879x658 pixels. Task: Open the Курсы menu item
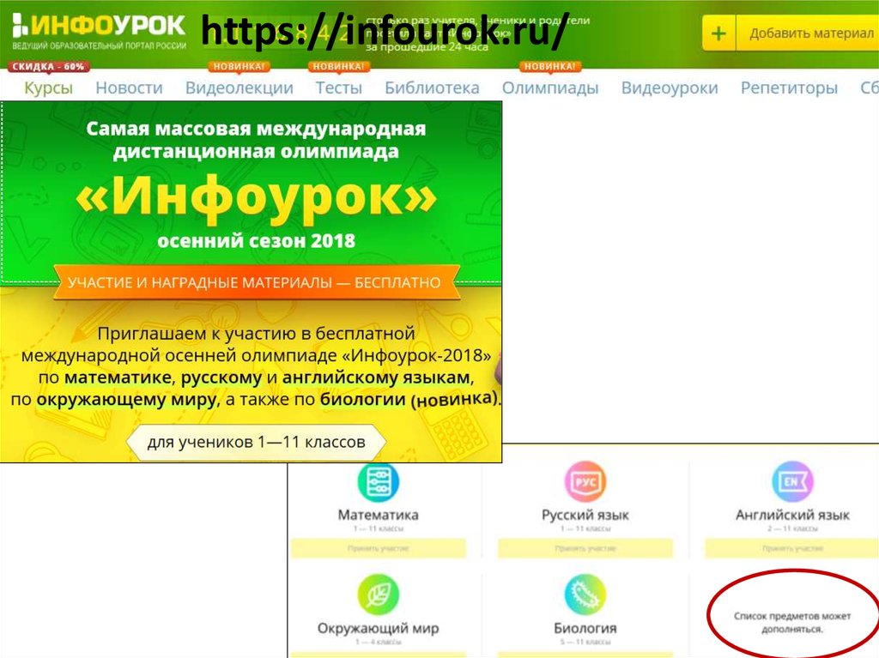[x=48, y=88]
